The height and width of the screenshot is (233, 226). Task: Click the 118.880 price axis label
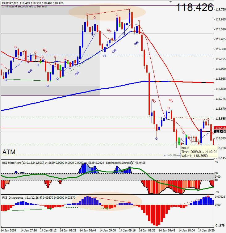(x=220, y=89)
